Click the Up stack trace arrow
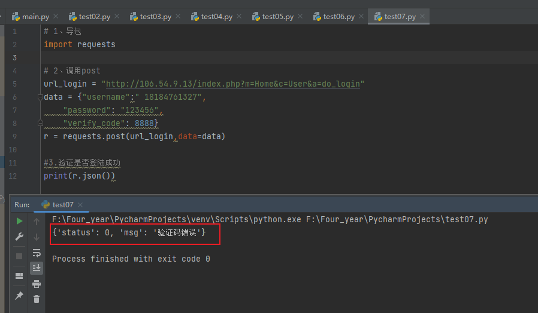Viewport: 538px width, 313px height. 37,222
